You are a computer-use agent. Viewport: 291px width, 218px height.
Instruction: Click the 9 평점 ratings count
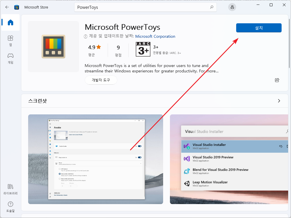(118, 51)
